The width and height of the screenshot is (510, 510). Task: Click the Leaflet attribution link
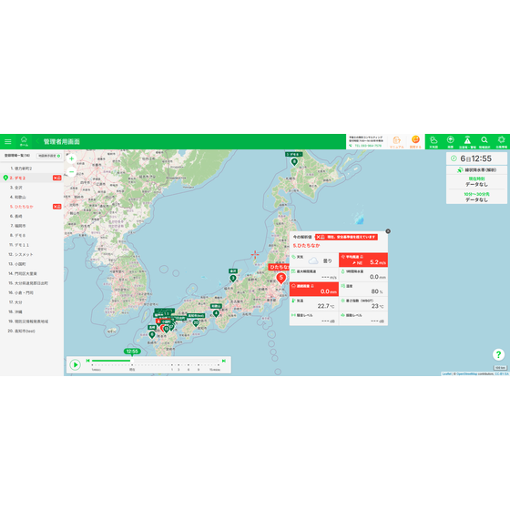[x=446, y=374]
